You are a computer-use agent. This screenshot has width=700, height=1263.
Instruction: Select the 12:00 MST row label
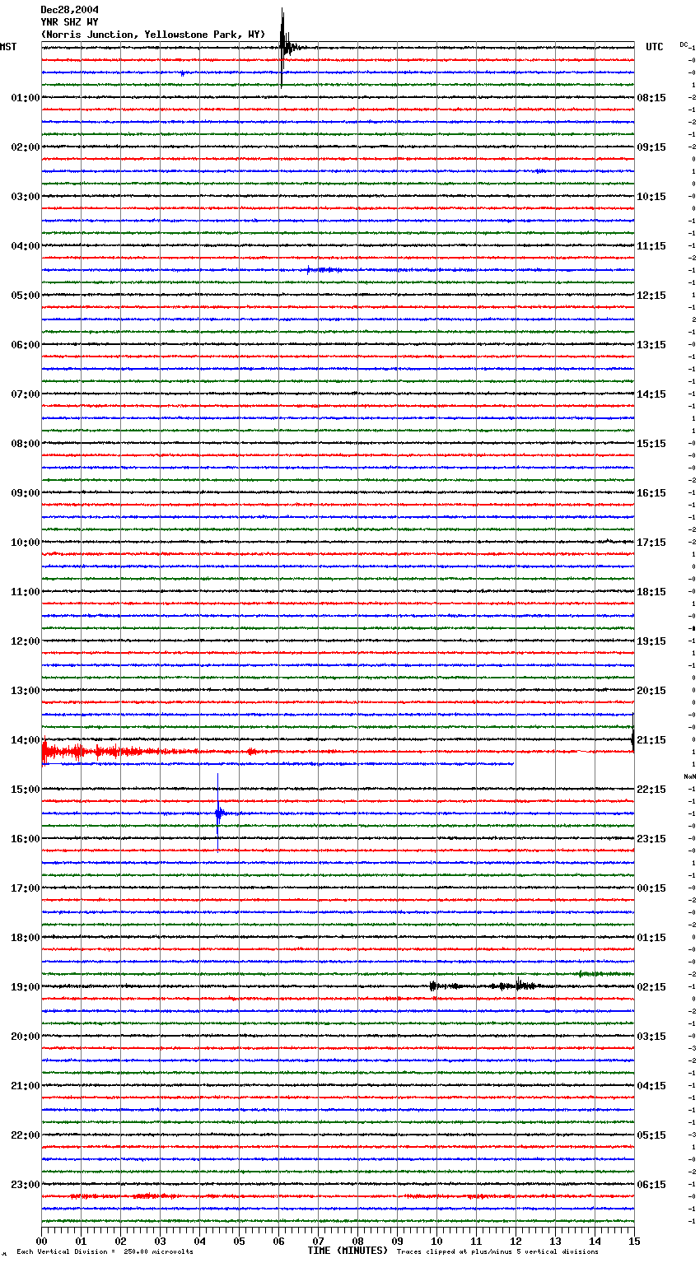tap(25, 641)
